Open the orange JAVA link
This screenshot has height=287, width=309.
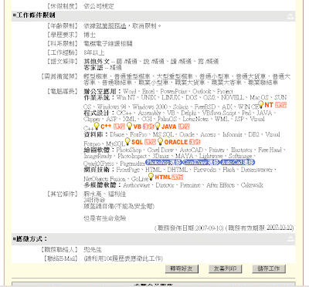[169, 127]
